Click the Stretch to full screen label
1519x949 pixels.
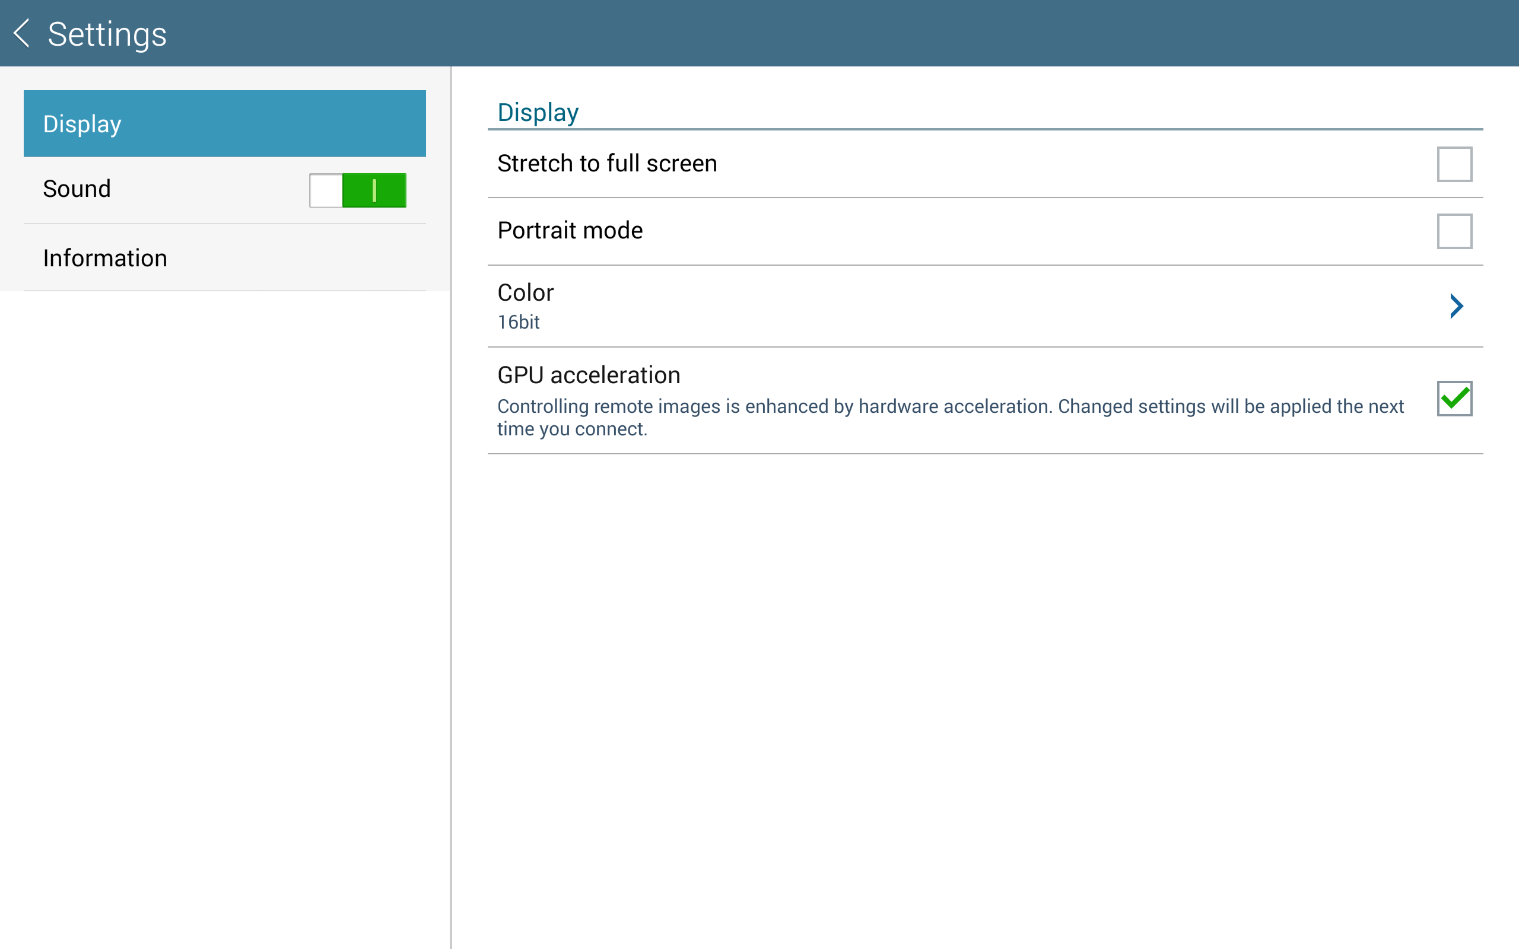607,163
